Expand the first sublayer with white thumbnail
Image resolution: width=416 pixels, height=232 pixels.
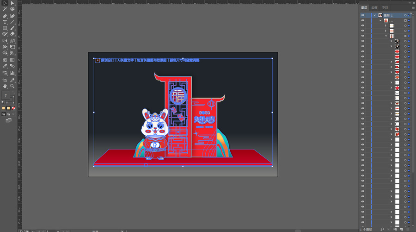click(x=386, y=26)
